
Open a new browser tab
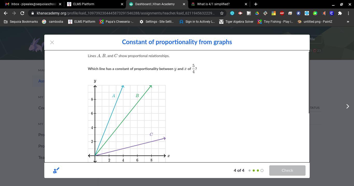256,4
